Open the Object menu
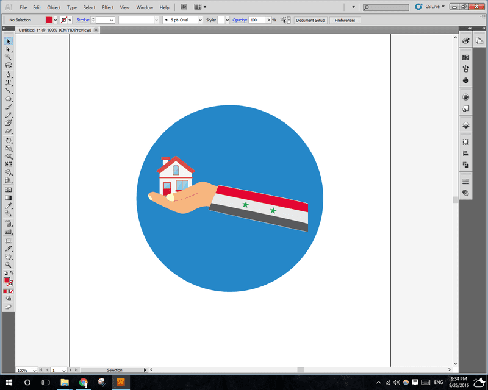The width and height of the screenshot is (488, 390). pyautogui.click(x=54, y=7)
